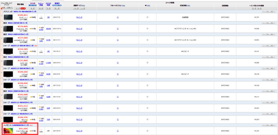Tick compare checkbox for ¥108,000 AQUOS row
Screen dimensions: 278x135
2,84
